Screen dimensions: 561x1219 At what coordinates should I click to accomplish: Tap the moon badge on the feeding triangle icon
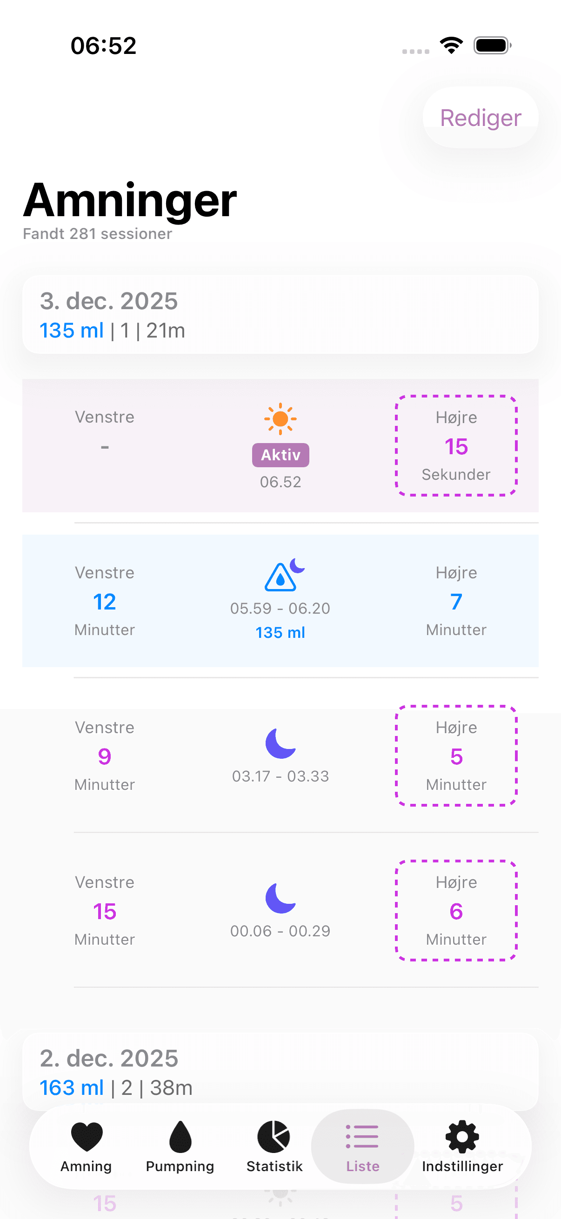tap(297, 567)
